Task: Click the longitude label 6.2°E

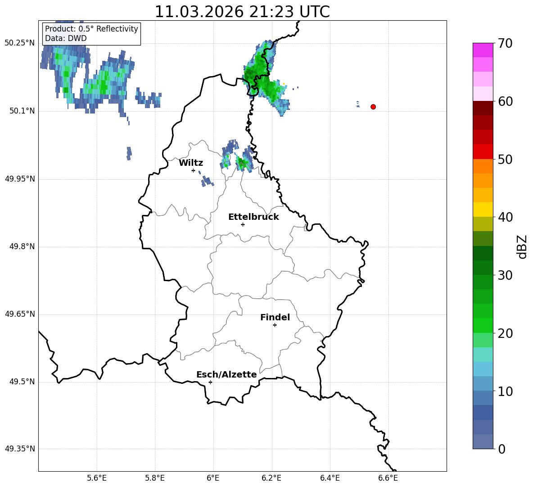Action: tap(271, 478)
